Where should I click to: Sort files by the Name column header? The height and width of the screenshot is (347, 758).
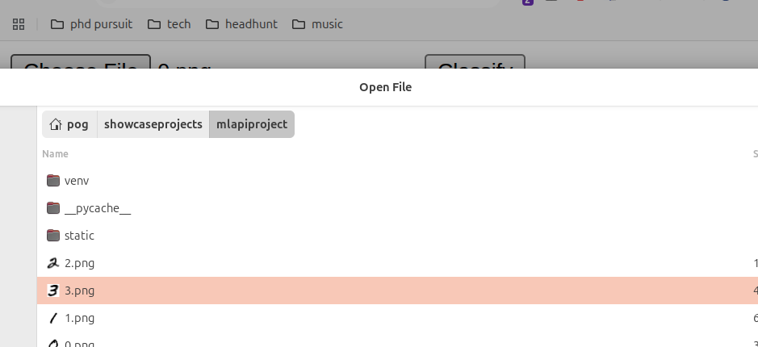click(55, 153)
